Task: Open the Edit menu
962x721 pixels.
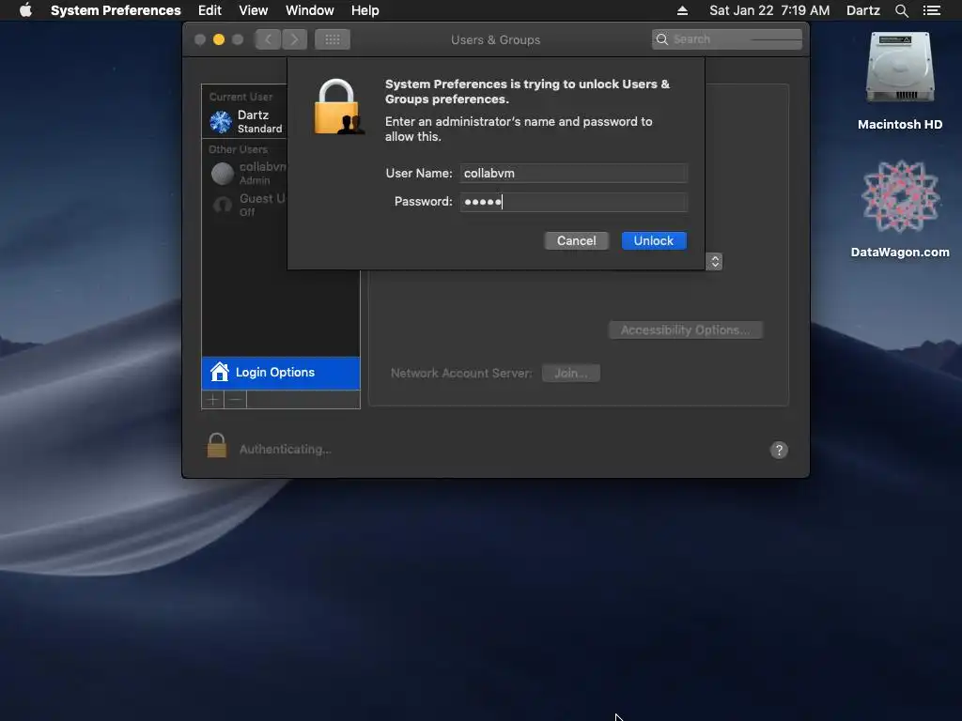Action: [x=209, y=10]
